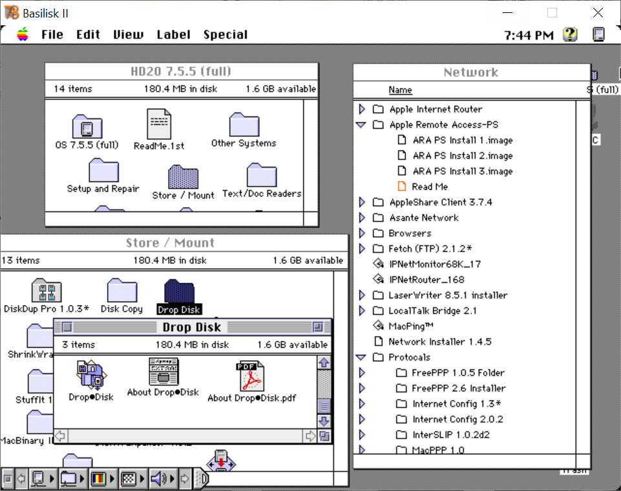Select the IPNetMonitor68K_17 application icon
Viewport: 621px width, 491px height.
[x=379, y=264]
